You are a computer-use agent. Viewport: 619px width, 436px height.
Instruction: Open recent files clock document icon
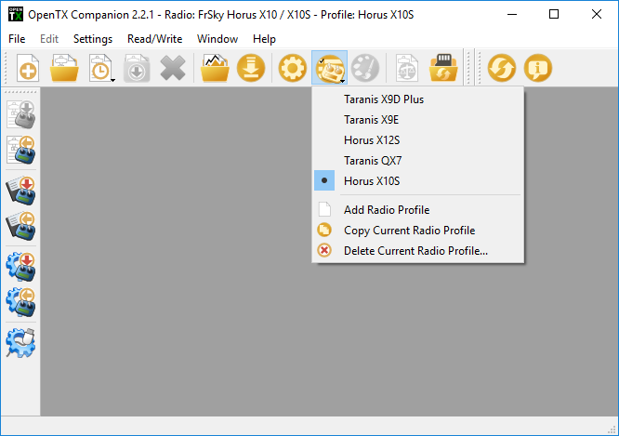point(101,68)
